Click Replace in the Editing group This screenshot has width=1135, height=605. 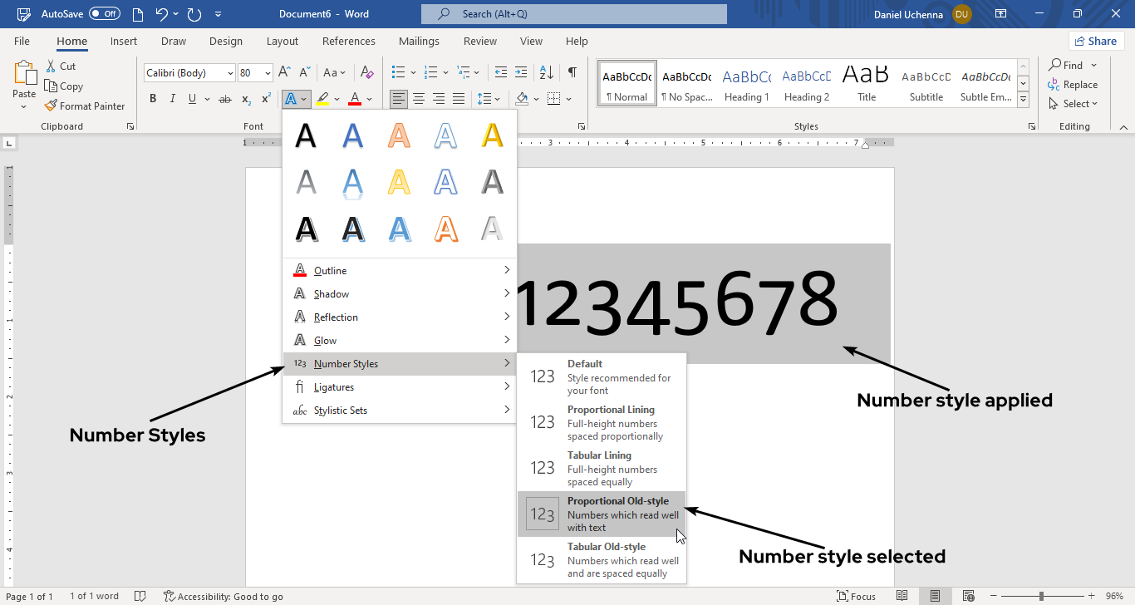coord(1079,85)
